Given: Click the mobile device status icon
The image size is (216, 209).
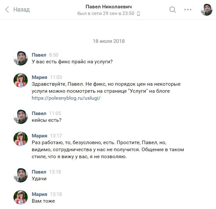Looking at the screenshot, I should (138, 14).
